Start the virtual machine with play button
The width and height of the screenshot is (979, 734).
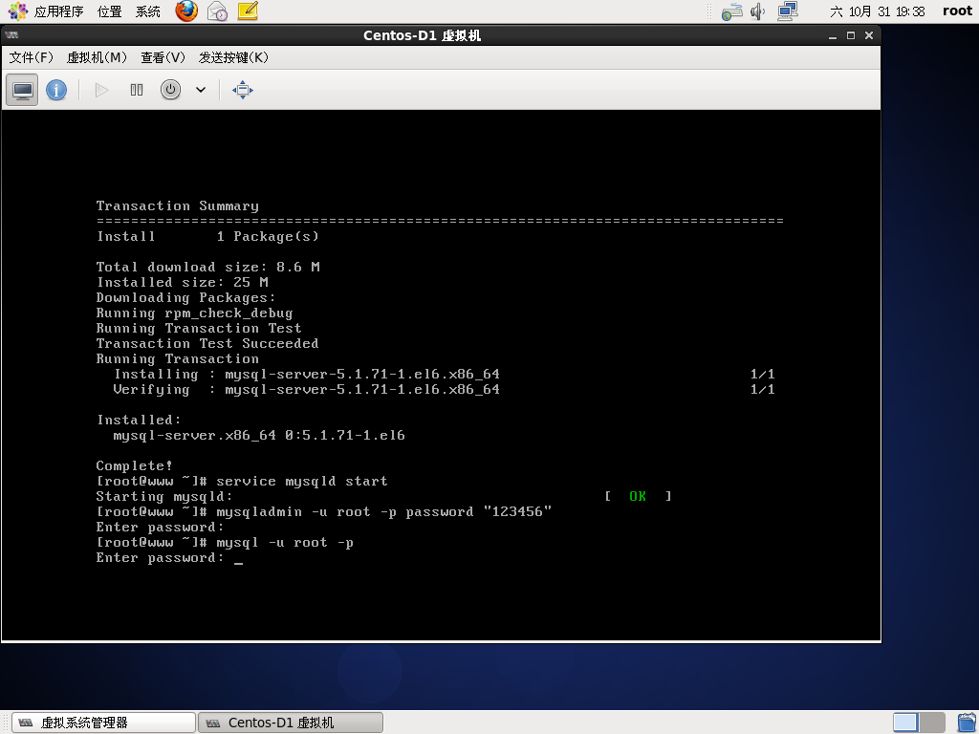point(101,90)
